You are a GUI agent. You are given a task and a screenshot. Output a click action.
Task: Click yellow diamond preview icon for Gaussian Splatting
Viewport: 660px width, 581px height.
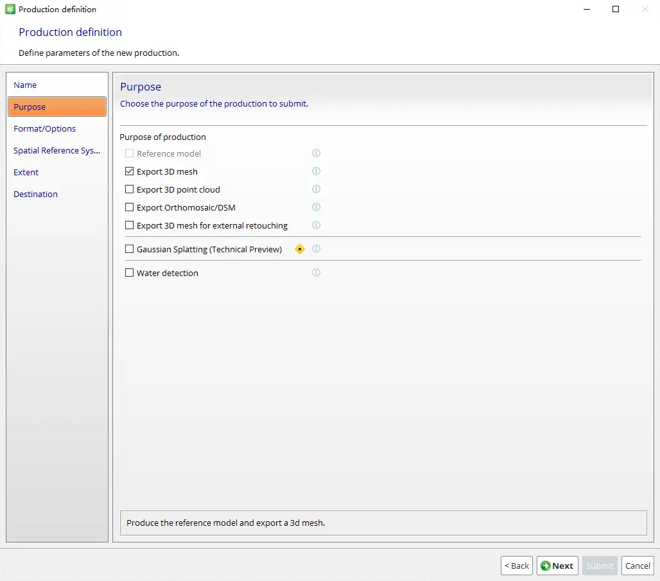pyautogui.click(x=300, y=249)
